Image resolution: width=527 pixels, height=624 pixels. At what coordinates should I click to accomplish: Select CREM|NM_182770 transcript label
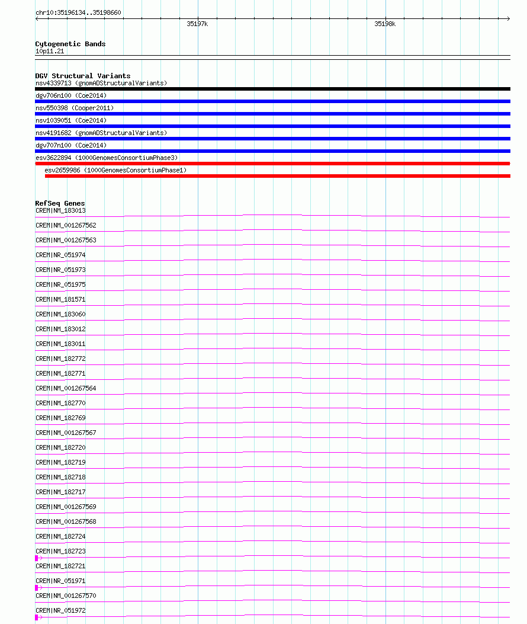point(60,403)
